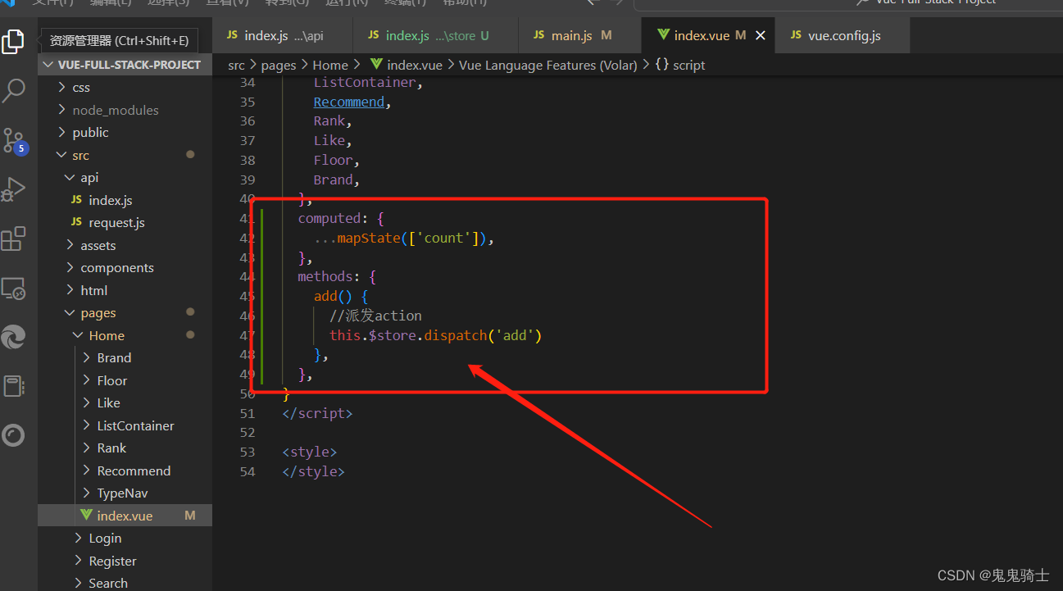
Task: Open the Search activity bar icon
Action: [x=13, y=90]
